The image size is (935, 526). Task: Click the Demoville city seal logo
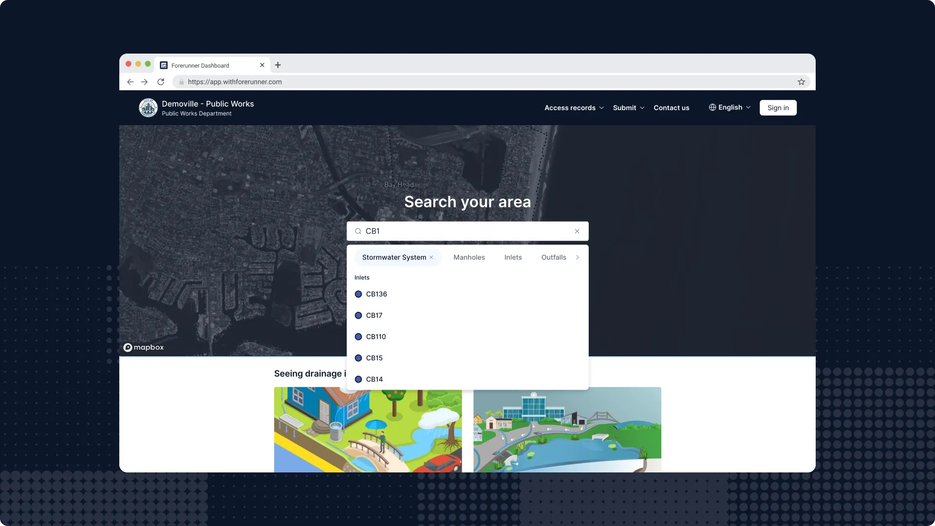pyautogui.click(x=148, y=108)
